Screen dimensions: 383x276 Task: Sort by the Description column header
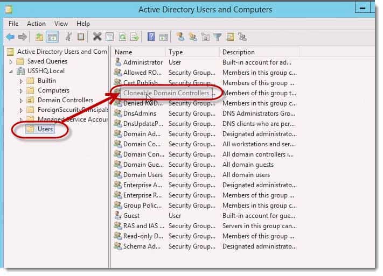[260, 52]
